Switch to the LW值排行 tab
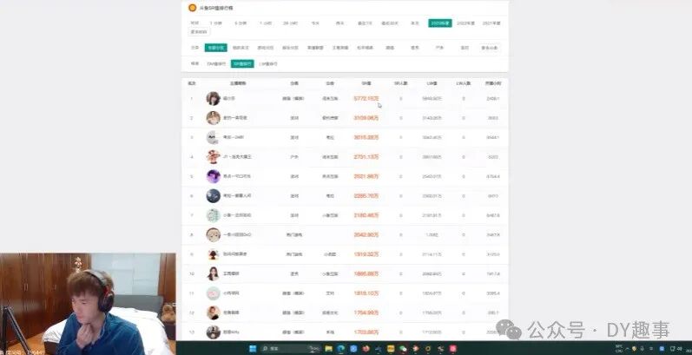Image resolution: width=692 pixels, height=355 pixels. [x=268, y=63]
